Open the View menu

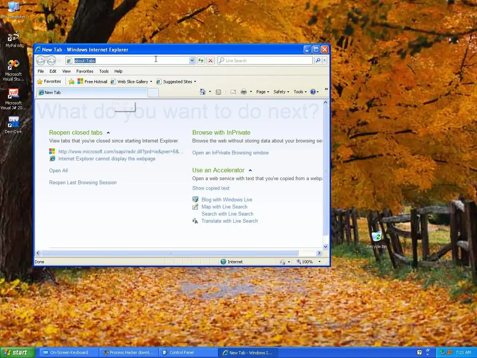point(66,71)
